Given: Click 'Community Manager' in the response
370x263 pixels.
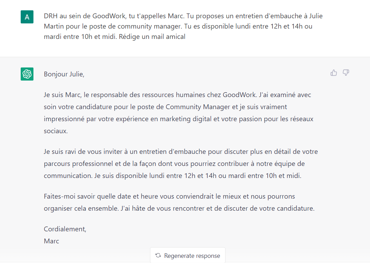Looking at the screenshot, I should tap(198, 107).
